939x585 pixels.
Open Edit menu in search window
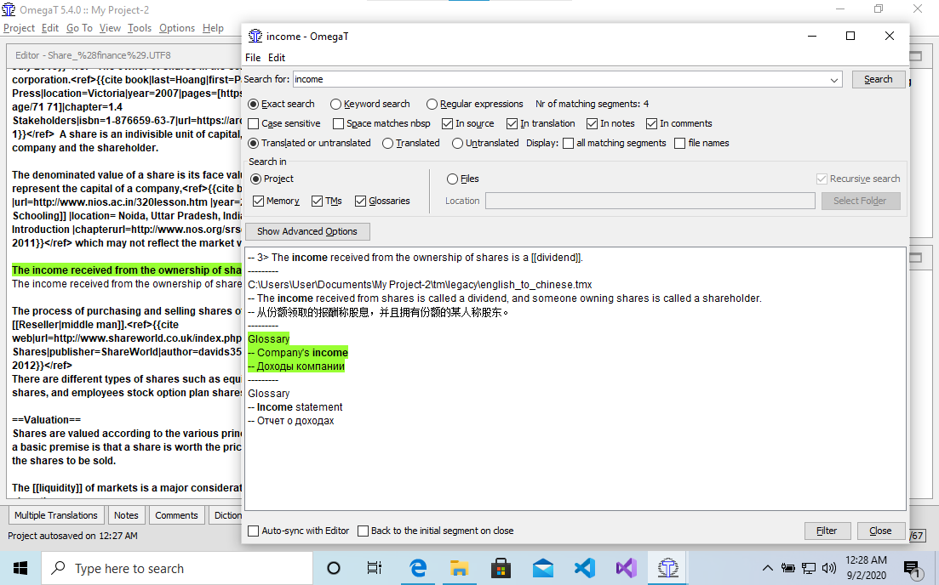click(276, 58)
